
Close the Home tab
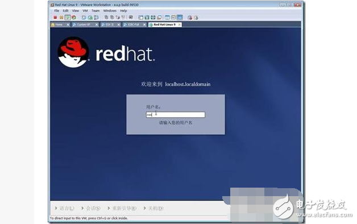click(x=68, y=24)
